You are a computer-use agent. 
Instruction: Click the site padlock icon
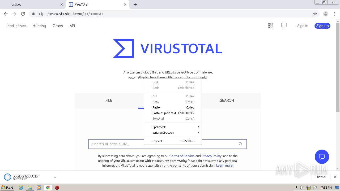[33, 14]
